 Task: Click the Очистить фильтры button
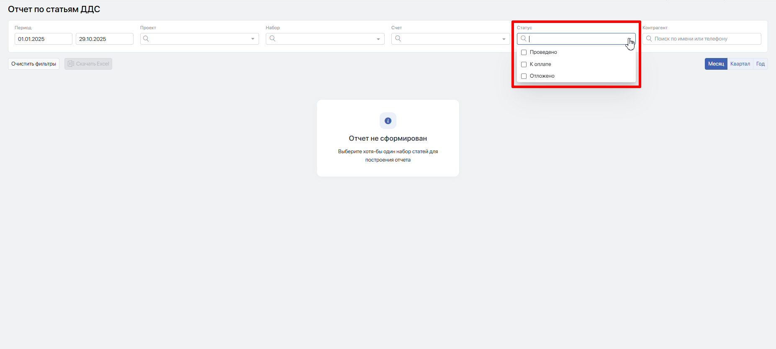point(33,64)
